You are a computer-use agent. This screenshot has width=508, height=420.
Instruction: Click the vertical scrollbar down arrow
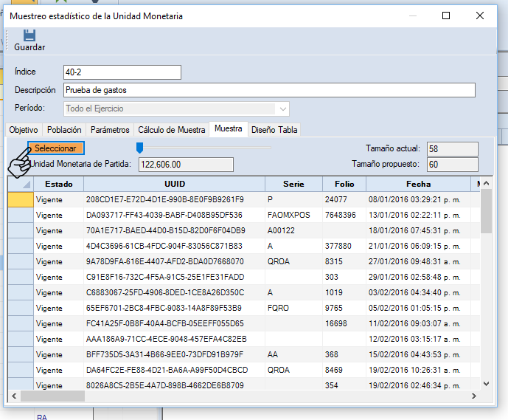(486, 383)
